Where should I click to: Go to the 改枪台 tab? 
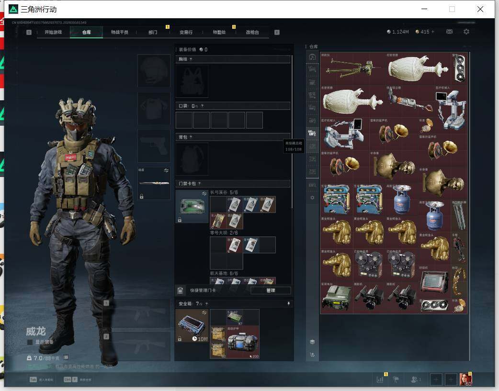point(252,32)
